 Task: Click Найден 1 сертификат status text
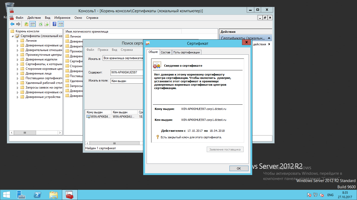[101, 148]
